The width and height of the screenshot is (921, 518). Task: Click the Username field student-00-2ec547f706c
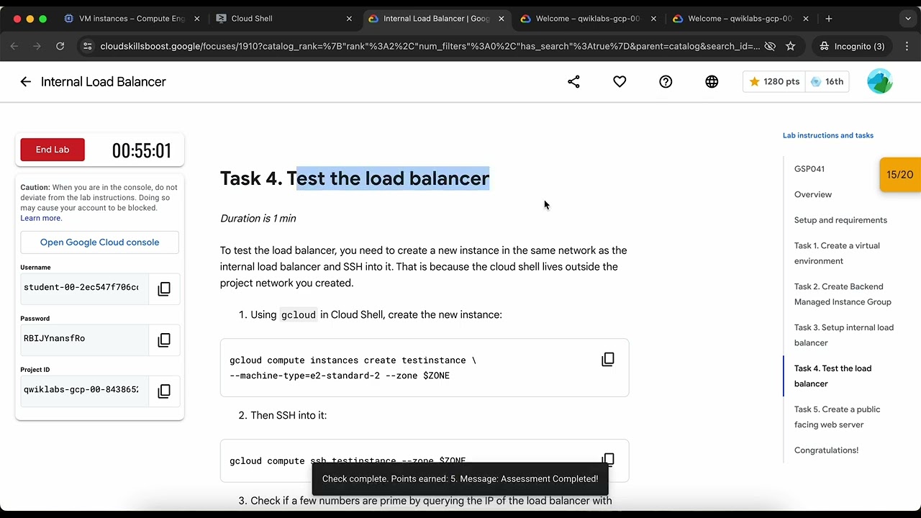point(84,288)
